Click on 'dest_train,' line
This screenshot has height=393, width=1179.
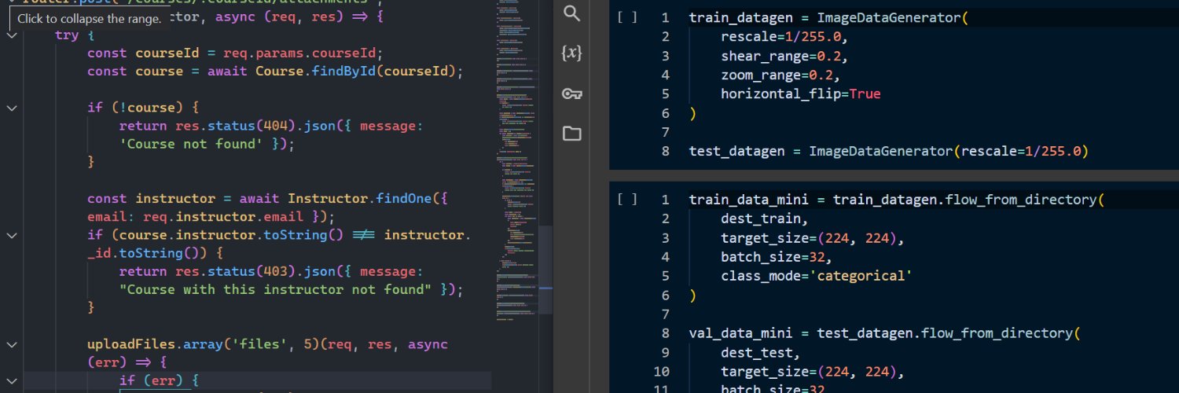pos(765,219)
